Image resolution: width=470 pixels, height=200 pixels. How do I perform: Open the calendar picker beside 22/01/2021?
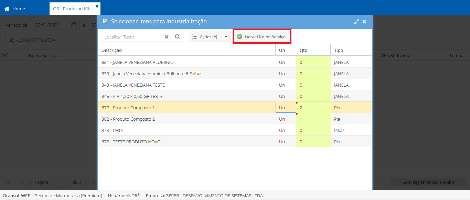[74, 25]
